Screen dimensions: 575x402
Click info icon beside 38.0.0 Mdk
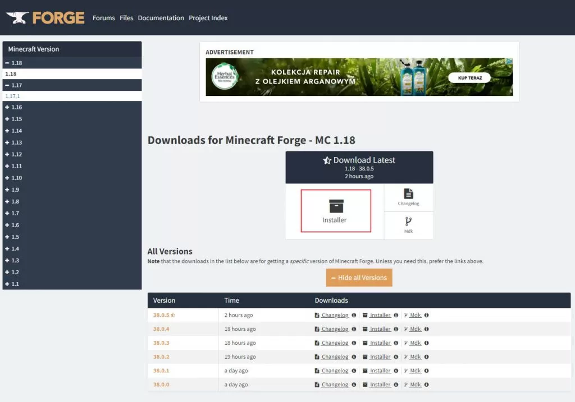pos(427,385)
